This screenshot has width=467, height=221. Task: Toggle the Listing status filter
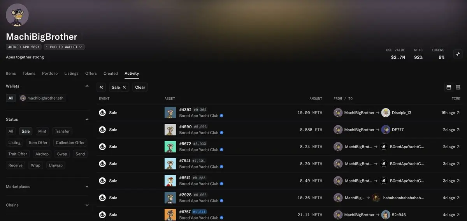(14, 143)
